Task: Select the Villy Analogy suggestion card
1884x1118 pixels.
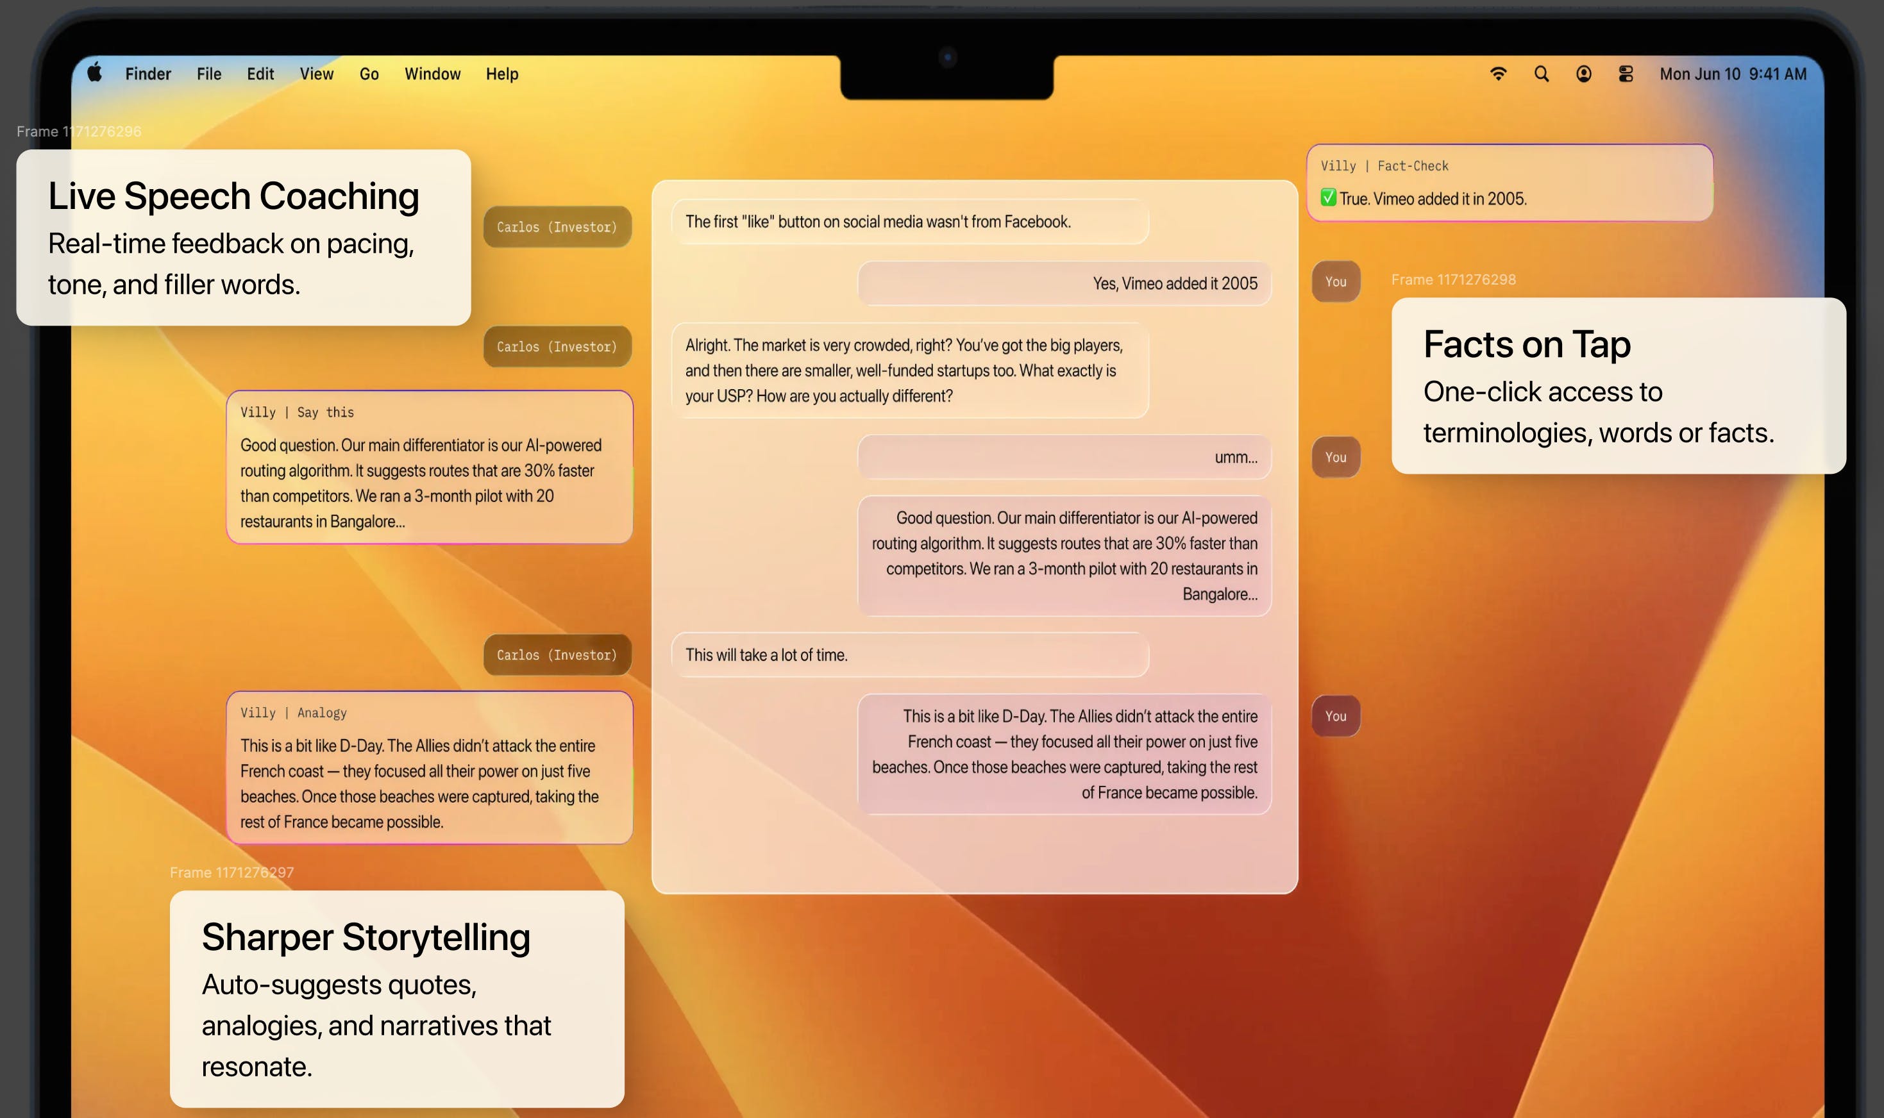Action: [x=429, y=767]
